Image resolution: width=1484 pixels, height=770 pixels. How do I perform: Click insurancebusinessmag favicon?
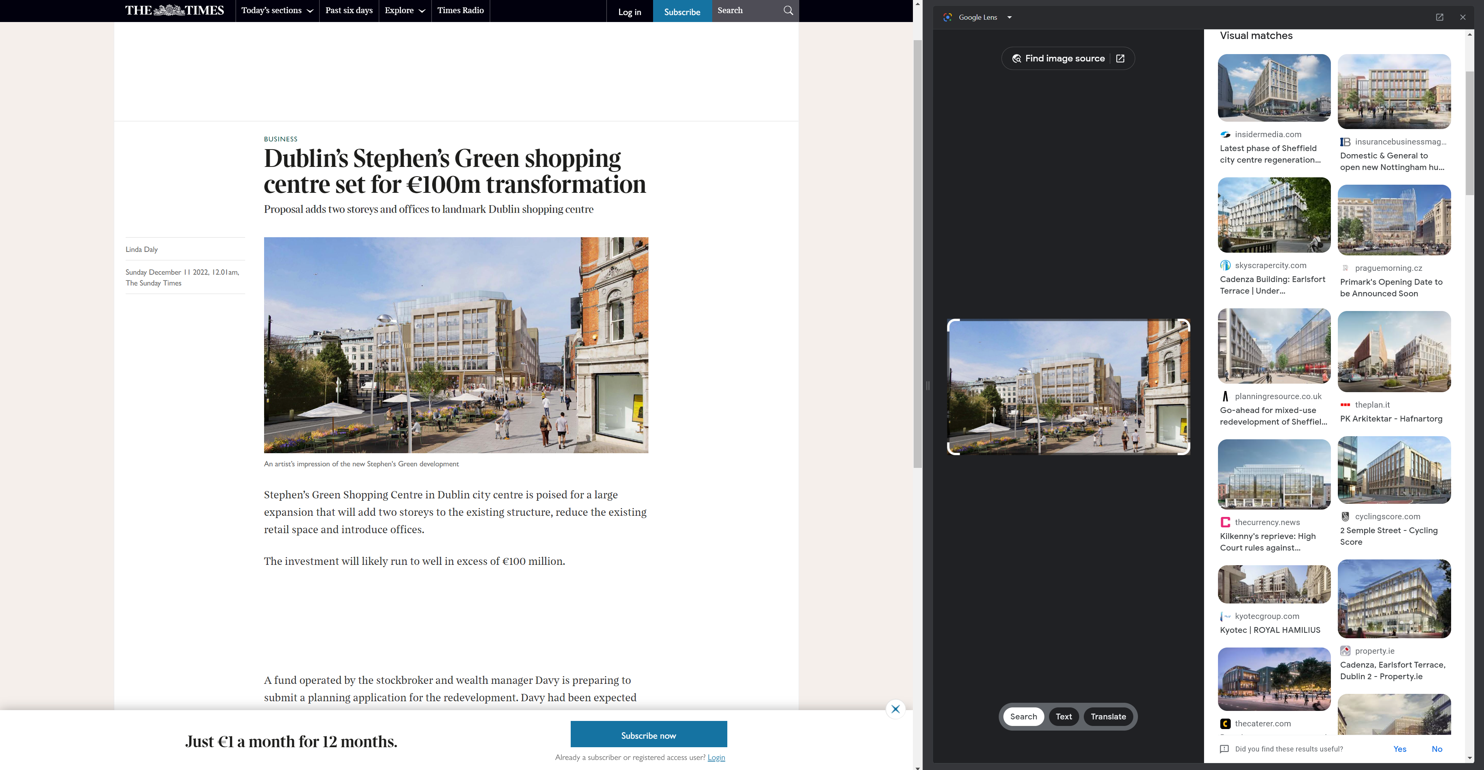(1345, 142)
